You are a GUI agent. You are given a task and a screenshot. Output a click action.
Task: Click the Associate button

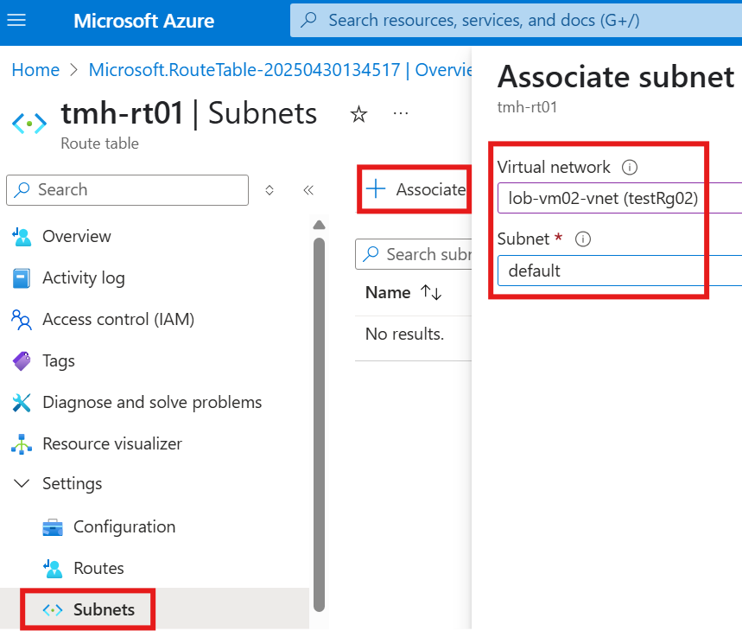pos(418,189)
